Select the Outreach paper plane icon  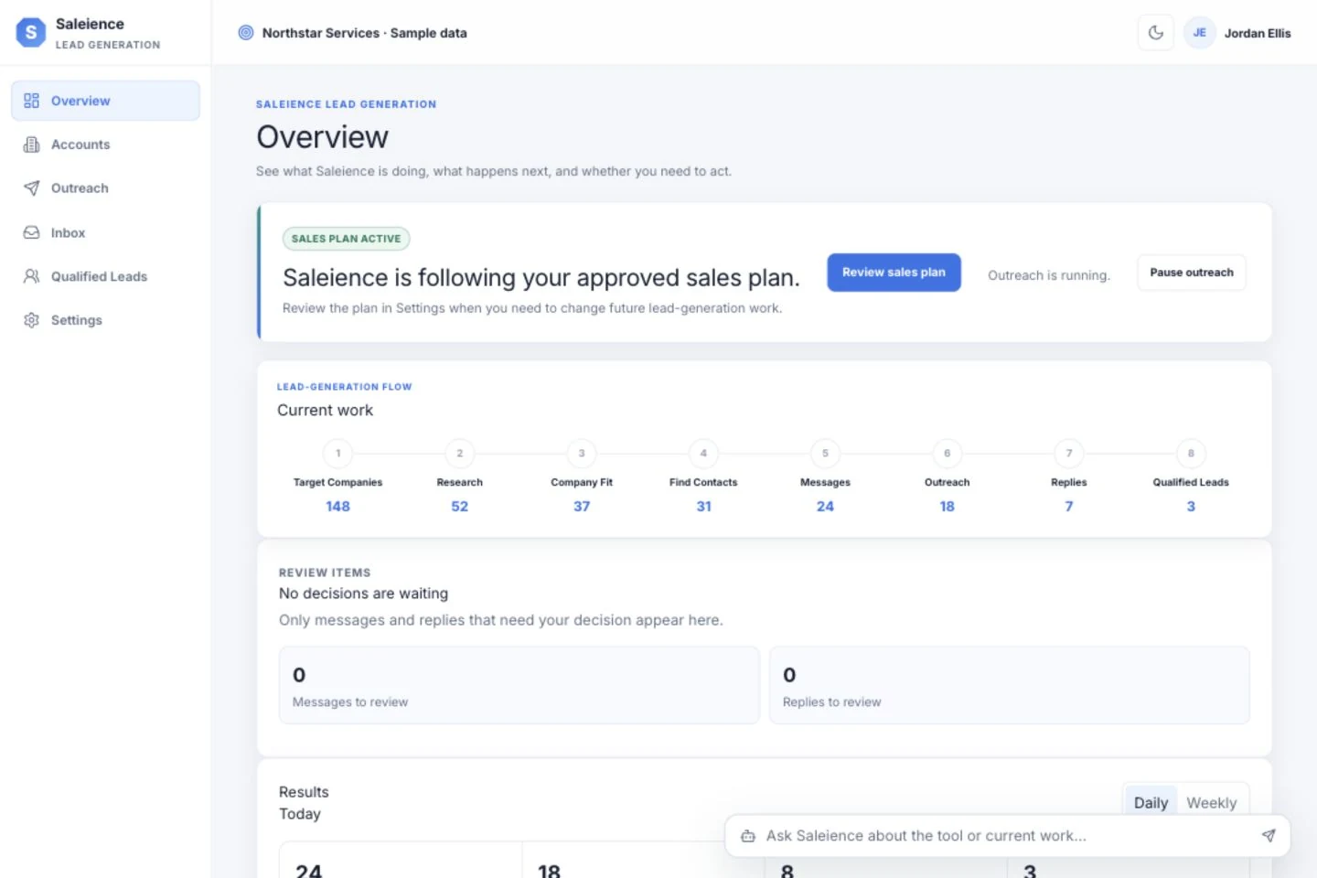[31, 188]
